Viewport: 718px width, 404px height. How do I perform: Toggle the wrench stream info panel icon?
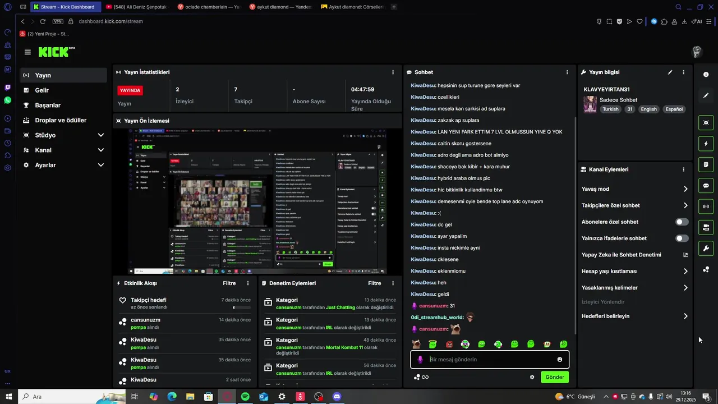click(706, 249)
